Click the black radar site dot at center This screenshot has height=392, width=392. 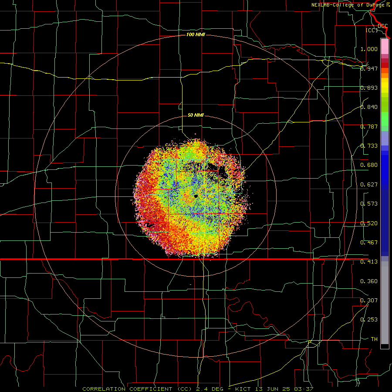(x=196, y=196)
